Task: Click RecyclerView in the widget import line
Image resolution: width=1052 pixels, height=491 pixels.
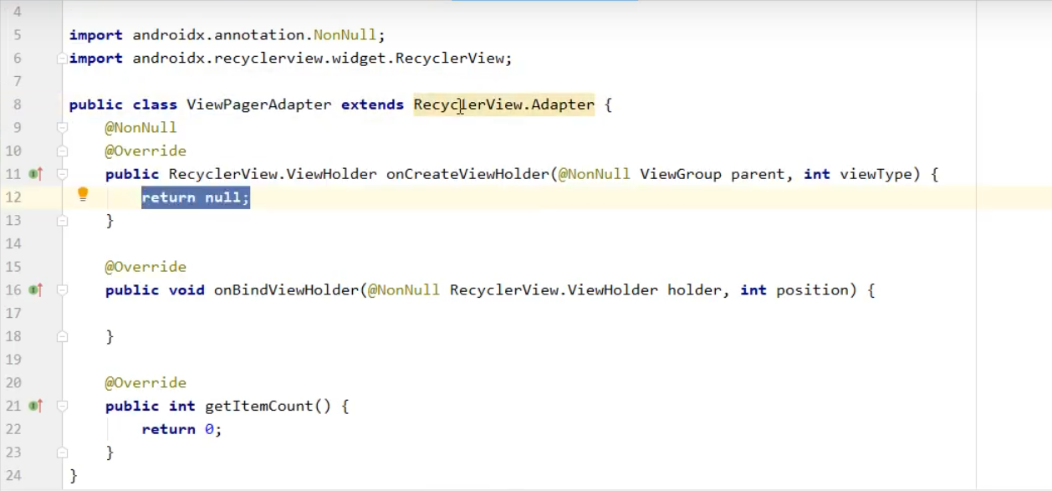Action: click(x=450, y=59)
